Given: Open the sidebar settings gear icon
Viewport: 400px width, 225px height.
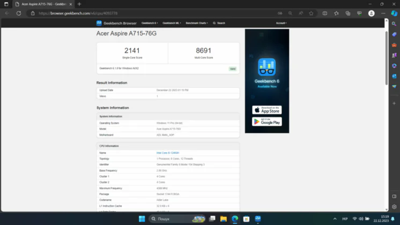Looking at the screenshot, I should [394, 207].
